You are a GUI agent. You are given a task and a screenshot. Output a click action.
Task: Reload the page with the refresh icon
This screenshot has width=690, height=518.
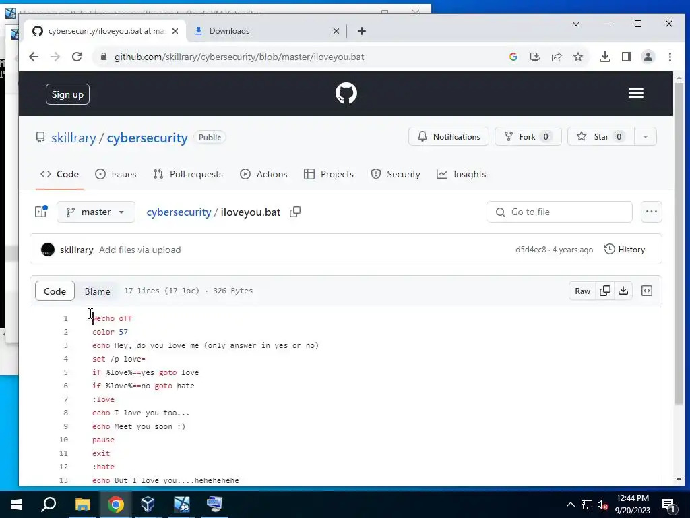(x=77, y=57)
